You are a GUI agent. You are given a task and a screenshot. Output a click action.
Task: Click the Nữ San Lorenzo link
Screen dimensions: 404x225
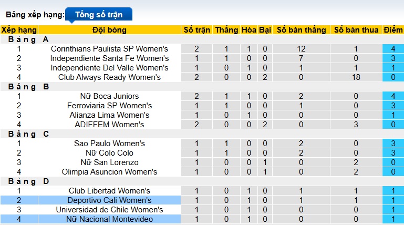(x=109, y=162)
